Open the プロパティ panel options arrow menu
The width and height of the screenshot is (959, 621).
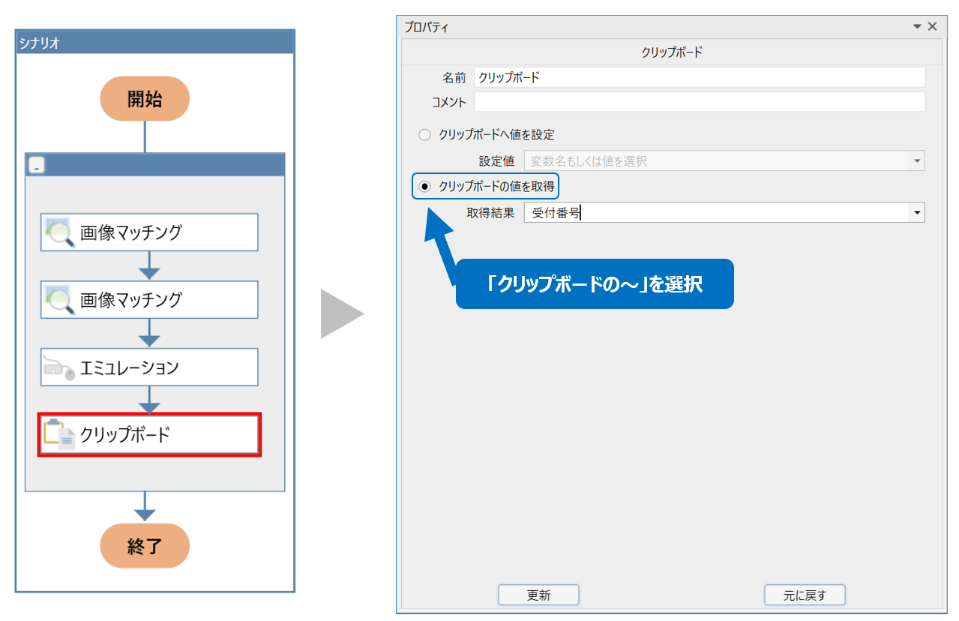click(917, 26)
